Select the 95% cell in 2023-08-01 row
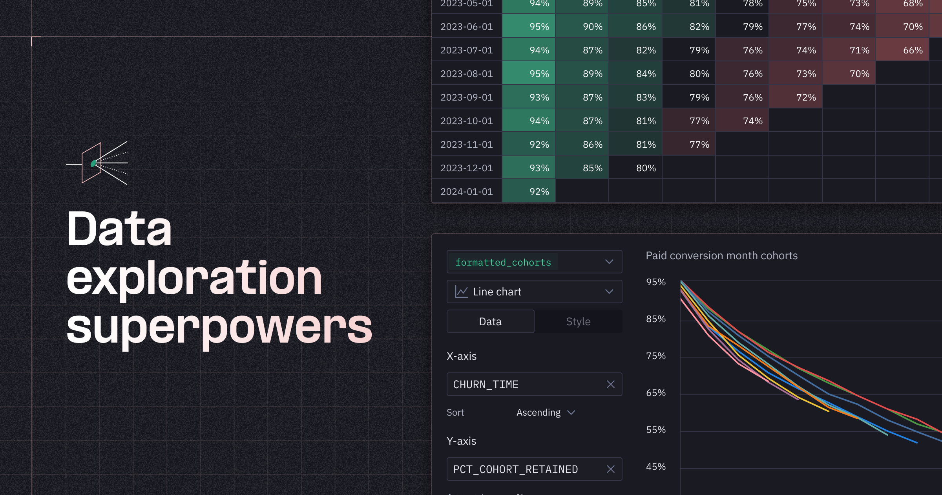 tap(529, 74)
